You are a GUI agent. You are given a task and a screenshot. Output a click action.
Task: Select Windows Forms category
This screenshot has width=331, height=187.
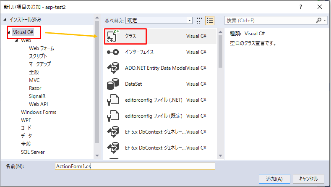coord(39,112)
